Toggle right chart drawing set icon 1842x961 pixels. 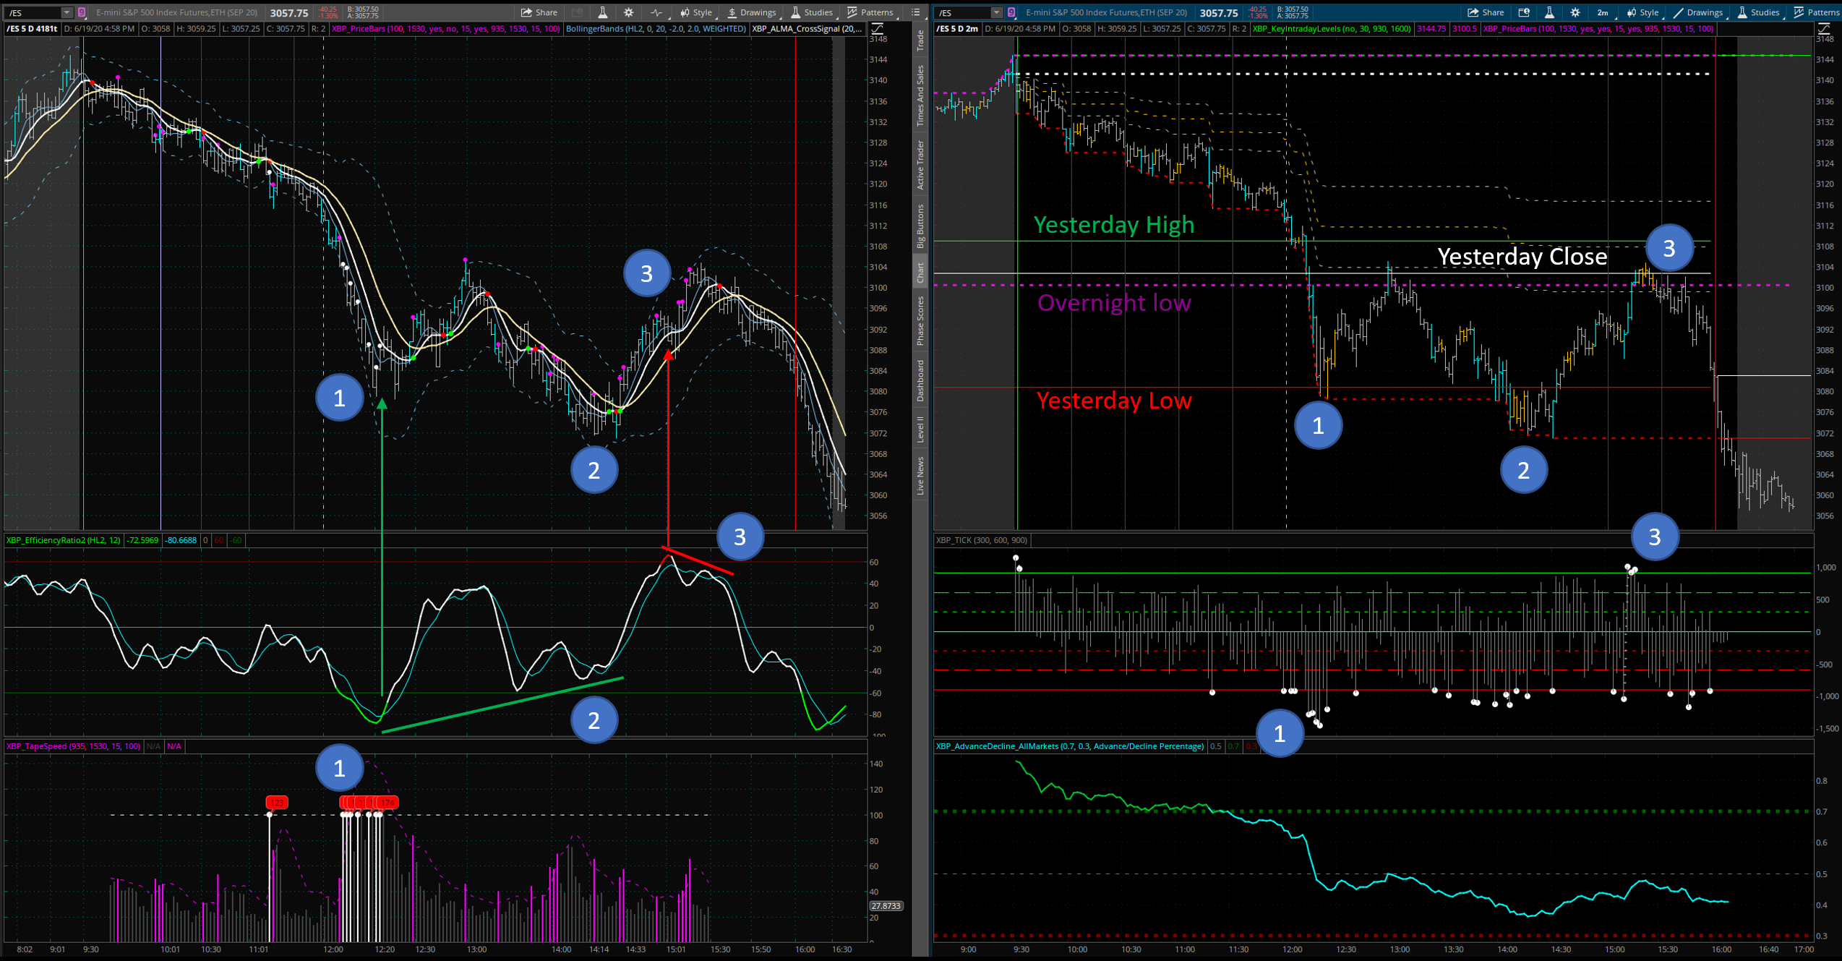click(x=1823, y=29)
